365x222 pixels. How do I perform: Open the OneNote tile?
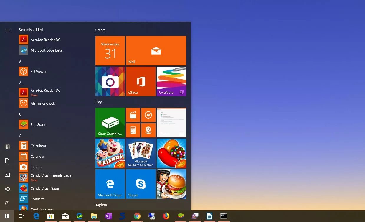[x=171, y=81]
